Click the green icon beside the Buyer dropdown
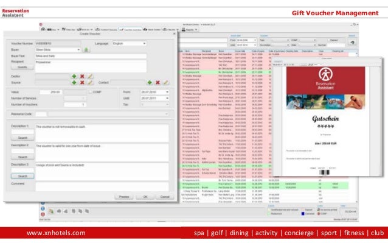This screenshot has width=388, height=243. pos(86,50)
